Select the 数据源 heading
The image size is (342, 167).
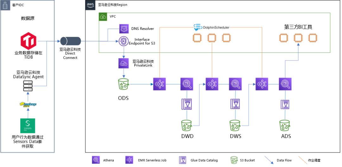pos(28,19)
